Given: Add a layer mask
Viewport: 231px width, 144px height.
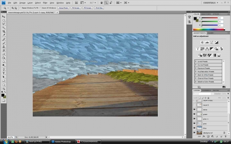Looking at the screenshot, I should [208, 136].
